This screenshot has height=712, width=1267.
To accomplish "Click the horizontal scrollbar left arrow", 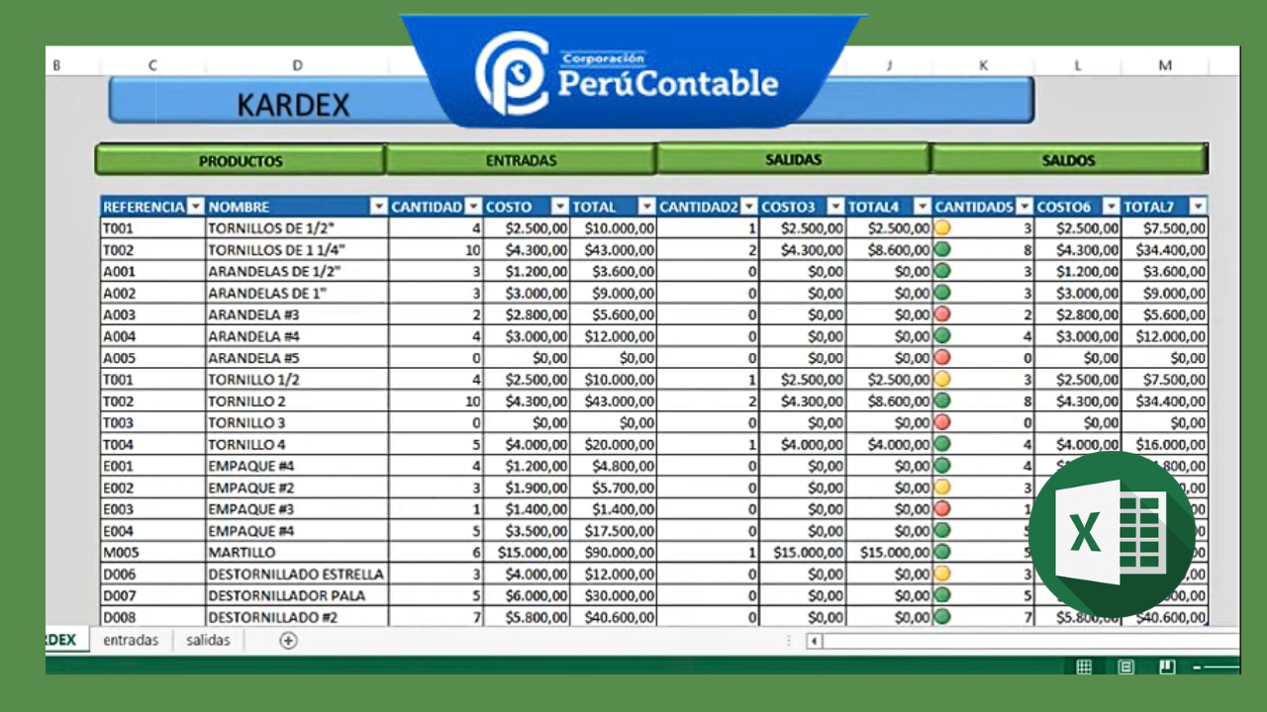I will pos(813,640).
